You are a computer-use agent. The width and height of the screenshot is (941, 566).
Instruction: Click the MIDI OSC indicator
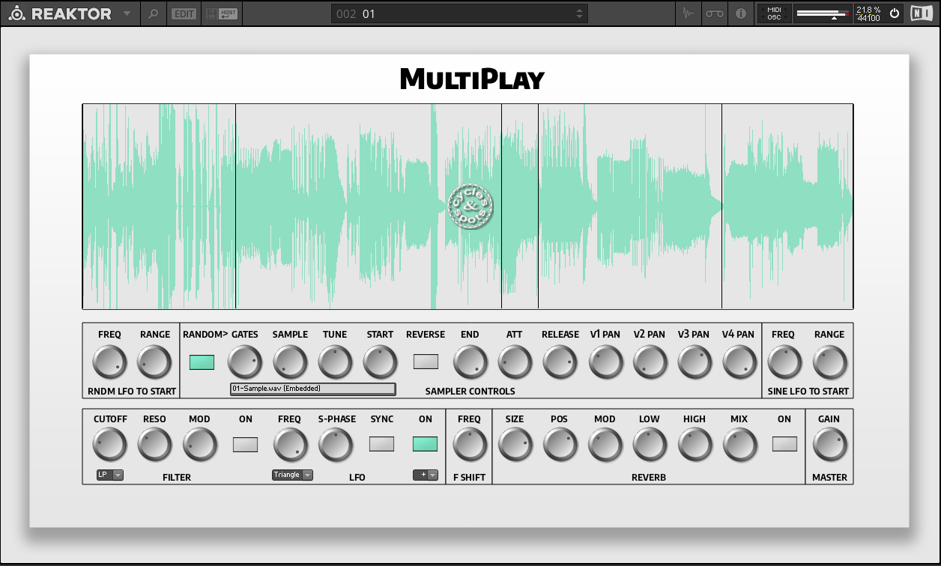click(774, 13)
